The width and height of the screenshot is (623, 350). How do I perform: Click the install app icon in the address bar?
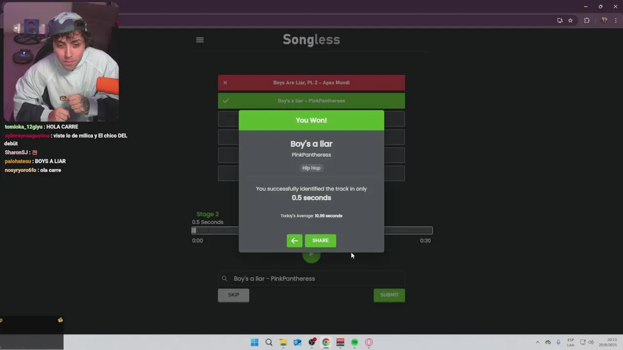560,20
